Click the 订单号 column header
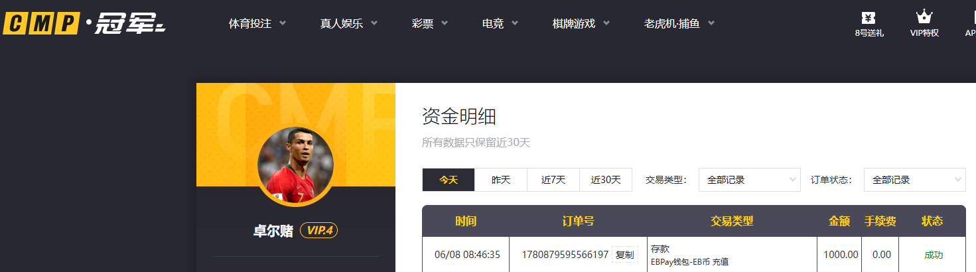The width and height of the screenshot is (976, 272). [x=578, y=222]
